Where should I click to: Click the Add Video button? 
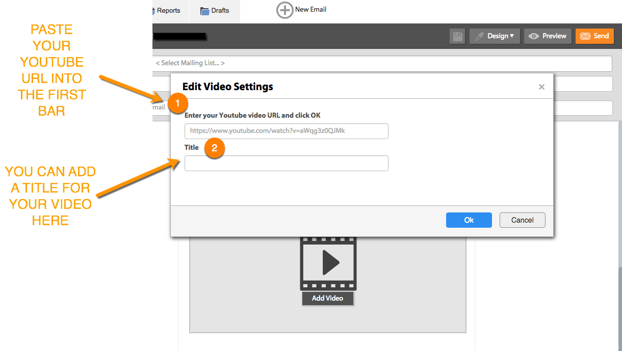pos(327,298)
